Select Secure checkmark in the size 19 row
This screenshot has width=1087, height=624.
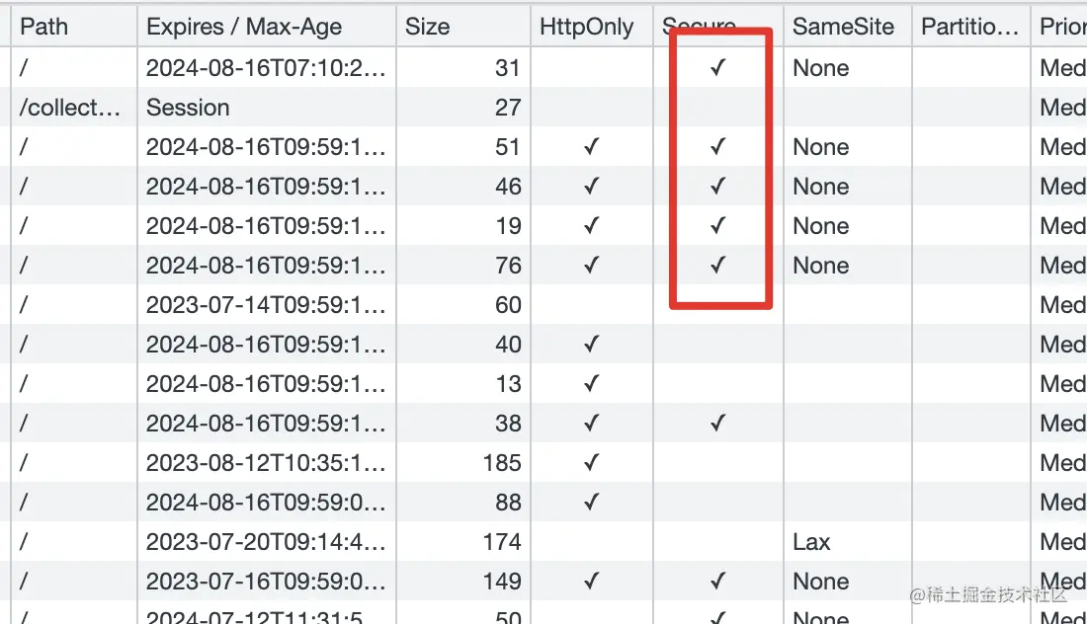[718, 226]
